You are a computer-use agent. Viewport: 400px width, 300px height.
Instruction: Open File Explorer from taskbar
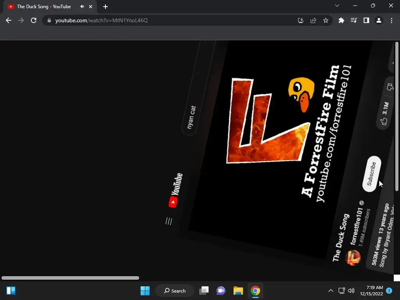(x=238, y=291)
